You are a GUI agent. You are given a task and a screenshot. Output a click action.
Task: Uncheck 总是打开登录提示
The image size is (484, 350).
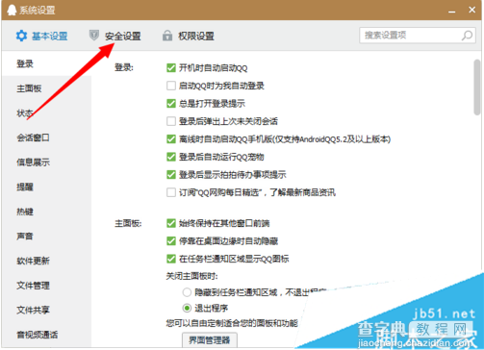[x=171, y=104]
